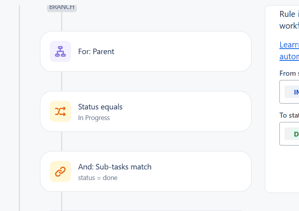Open the Status equals condition card
Image resolution: width=299 pixels, height=211 pixels.
pos(146,111)
